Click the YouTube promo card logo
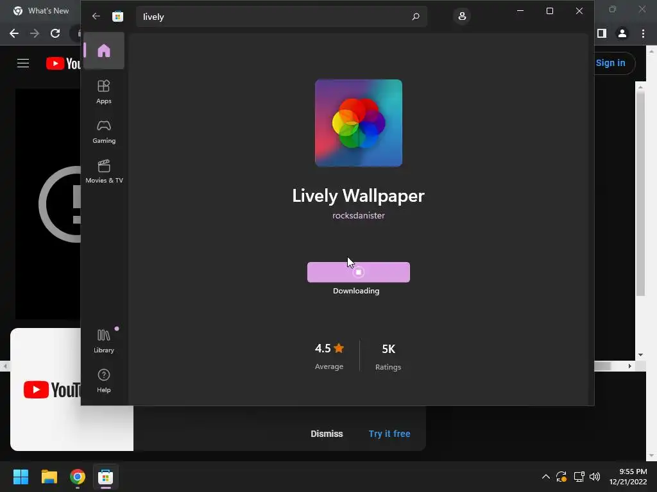 click(53, 390)
